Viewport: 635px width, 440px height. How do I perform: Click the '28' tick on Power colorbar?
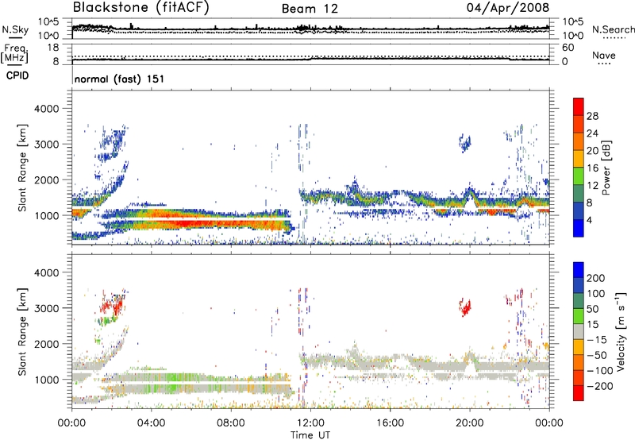(x=592, y=116)
